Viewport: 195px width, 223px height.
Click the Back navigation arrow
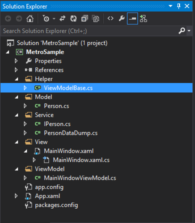click(8, 18)
